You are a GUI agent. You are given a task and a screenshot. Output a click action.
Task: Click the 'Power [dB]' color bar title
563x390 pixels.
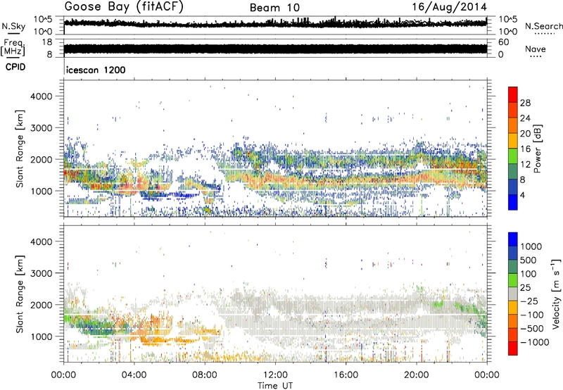point(537,149)
